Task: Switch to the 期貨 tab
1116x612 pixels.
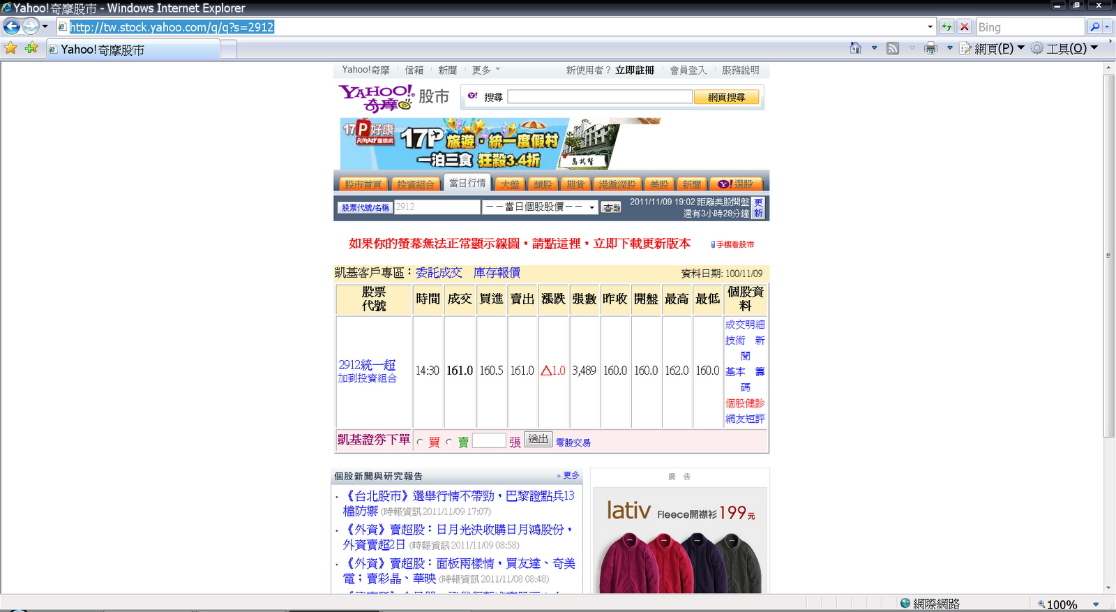Action: point(576,184)
